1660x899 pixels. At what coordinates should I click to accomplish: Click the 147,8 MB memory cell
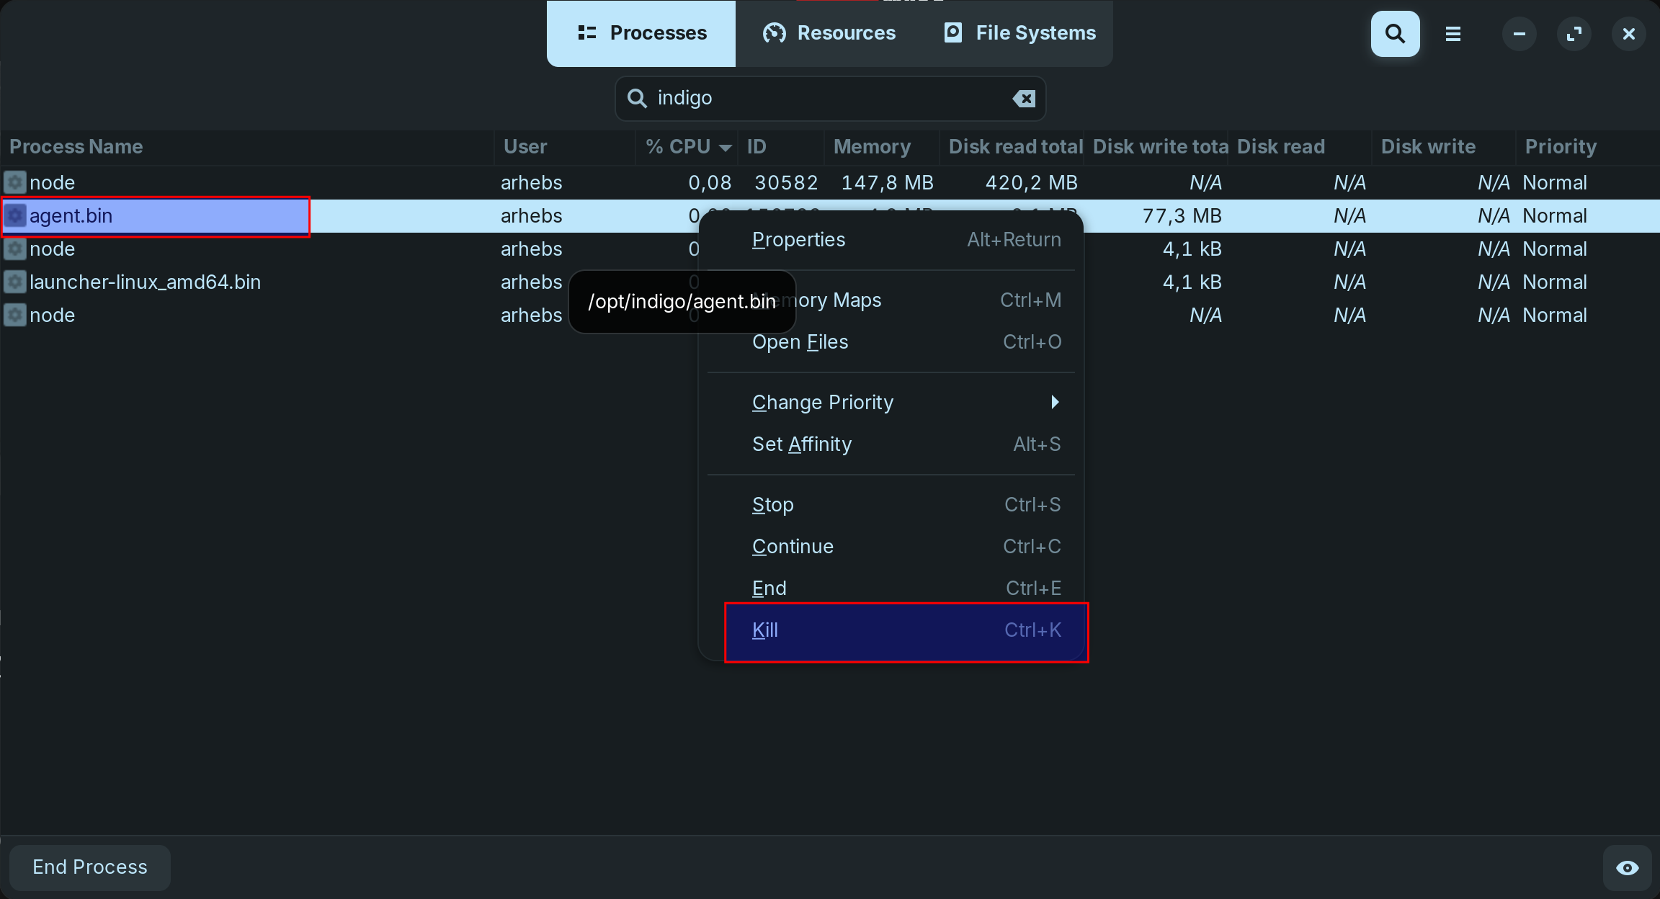(887, 182)
